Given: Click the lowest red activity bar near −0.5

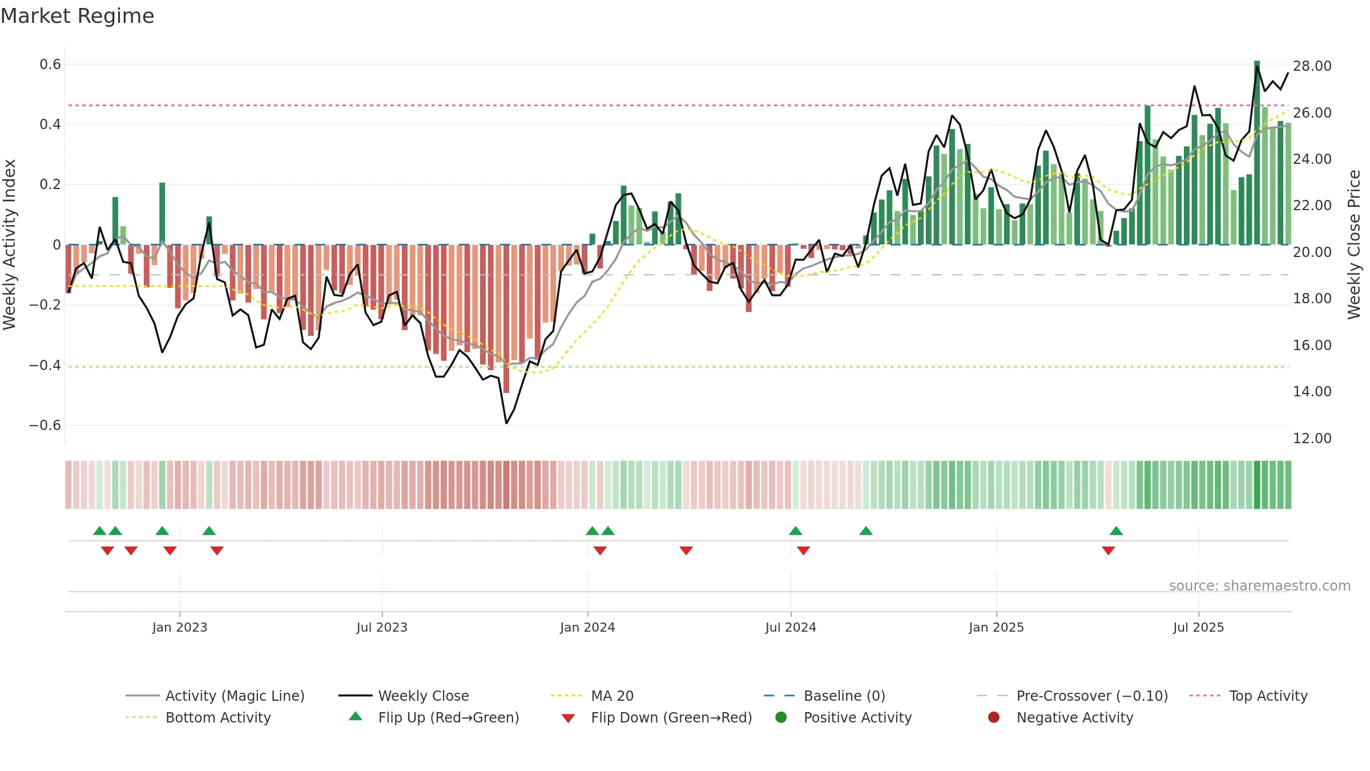Looking at the screenshot, I should click(506, 319).
